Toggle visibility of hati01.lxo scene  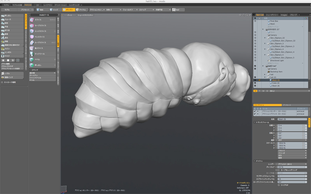pyautogui.click(x=255, y=66)
